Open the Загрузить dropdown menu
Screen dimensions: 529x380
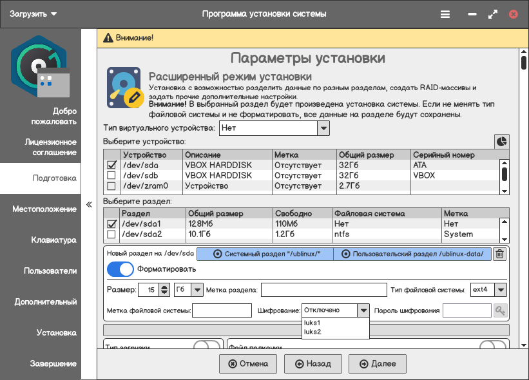[x=33, y=14]
